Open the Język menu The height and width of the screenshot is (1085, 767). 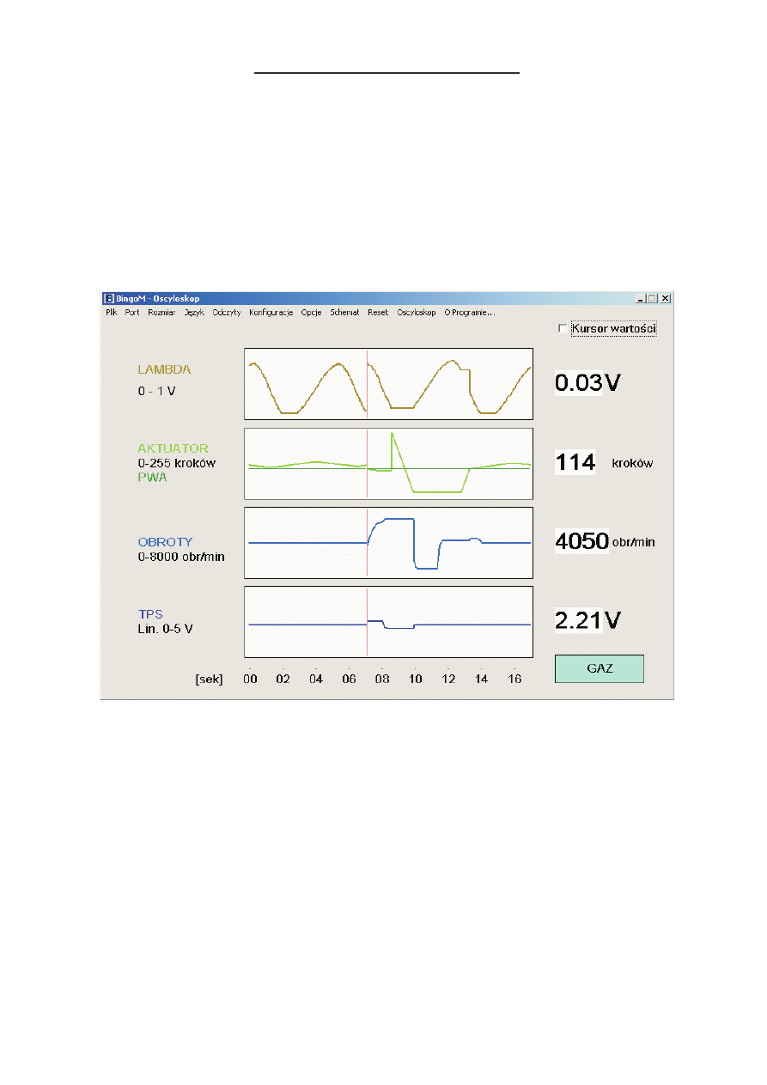coord(193,313)
